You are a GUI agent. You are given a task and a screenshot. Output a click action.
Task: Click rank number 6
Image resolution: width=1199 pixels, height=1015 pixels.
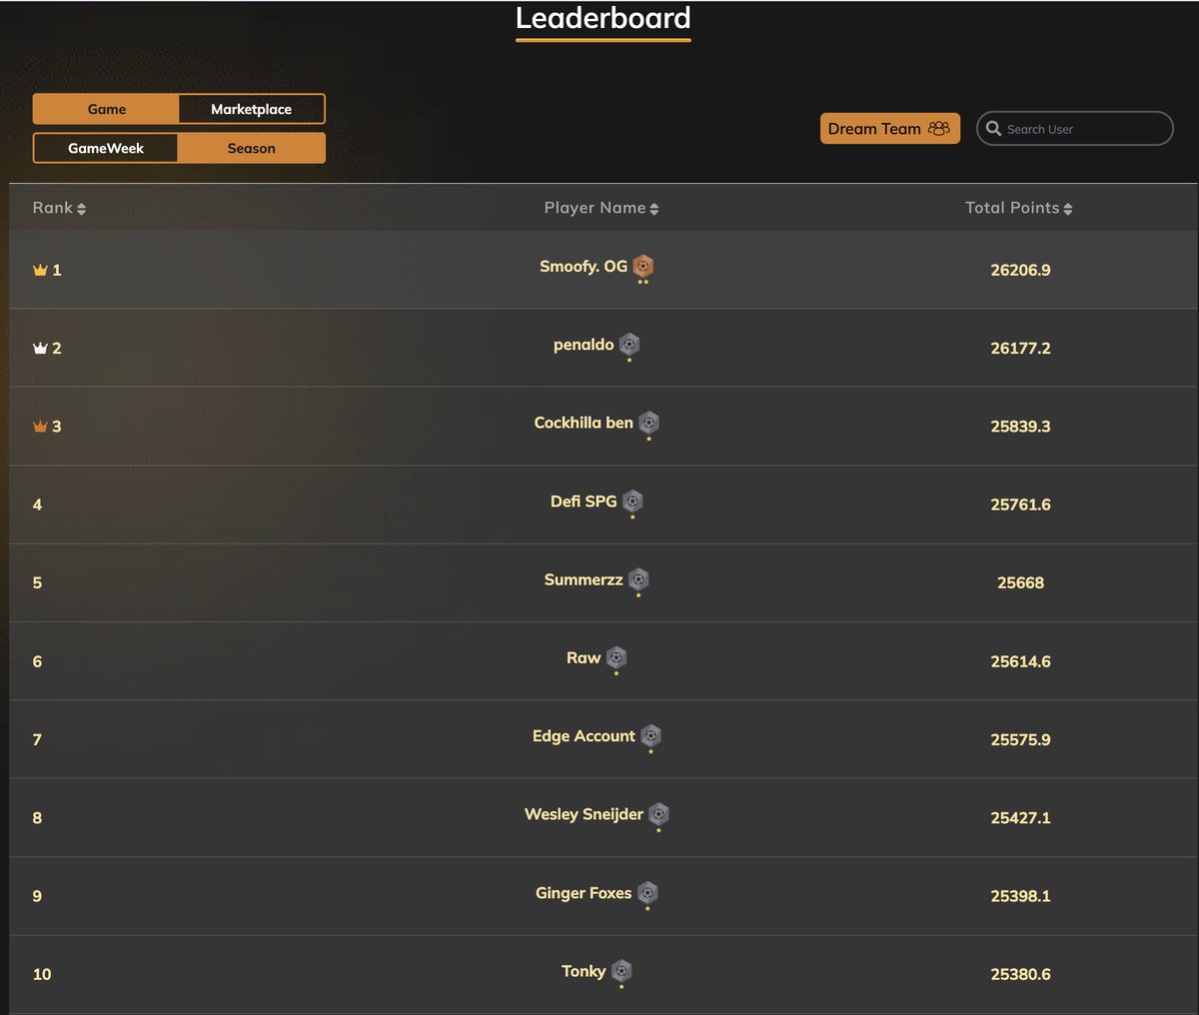tap(37, 661)
